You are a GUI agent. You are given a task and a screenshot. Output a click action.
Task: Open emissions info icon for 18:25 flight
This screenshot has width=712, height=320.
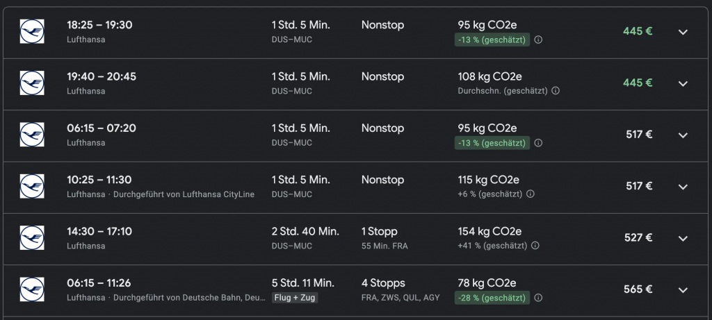538,40
